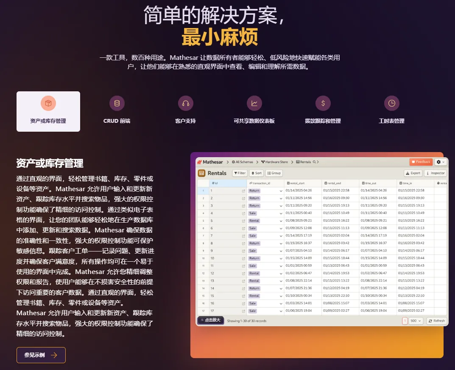Viewport: 455px width, 370px height.
Task: Open Hardware Store breadcrumb
Action: pos(274,162)
